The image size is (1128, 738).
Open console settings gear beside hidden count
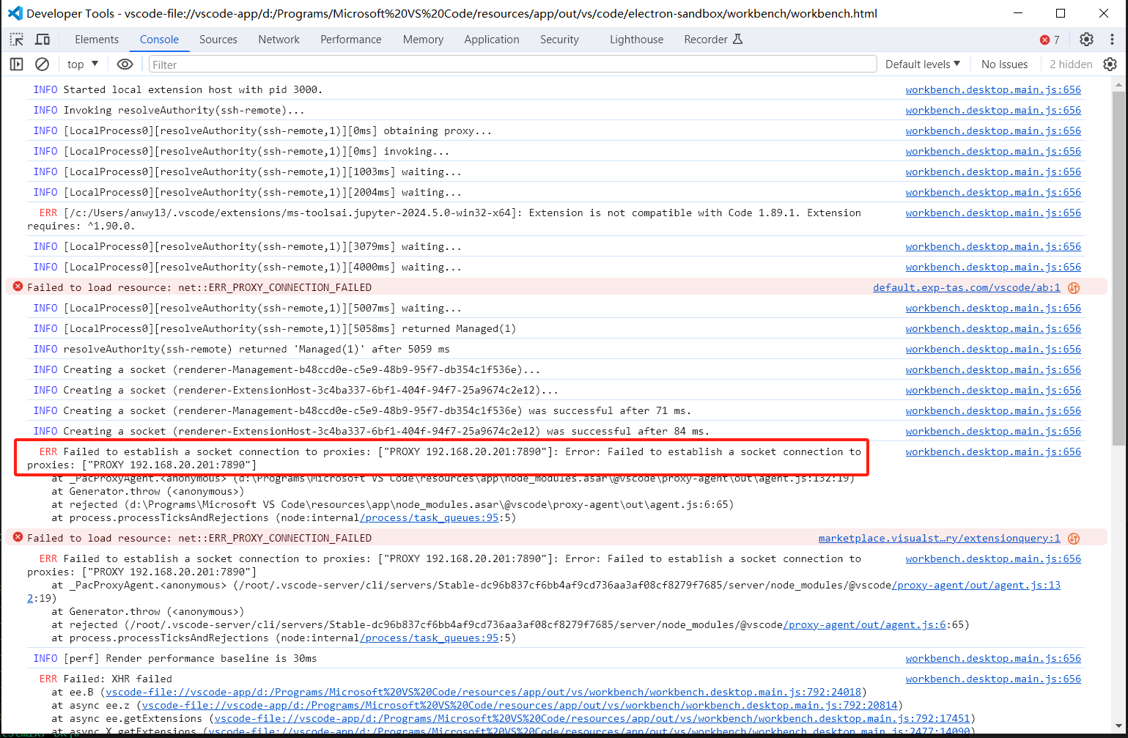click(x=1110, y=64)
